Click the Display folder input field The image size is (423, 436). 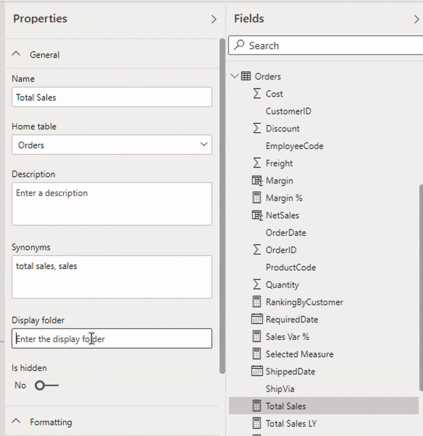click(112, 338)
